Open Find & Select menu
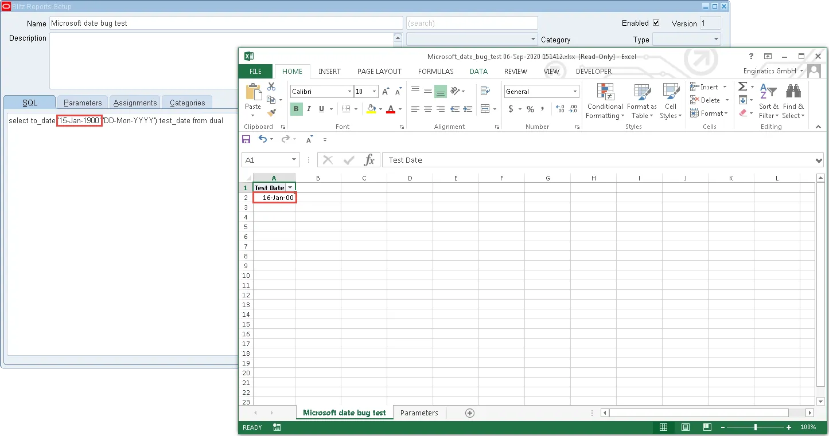829x436 pixels. coord(793,101)
